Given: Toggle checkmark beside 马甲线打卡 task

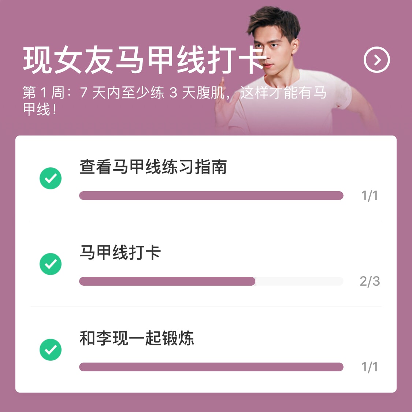Looking at the screenshot, I should 51,264.
